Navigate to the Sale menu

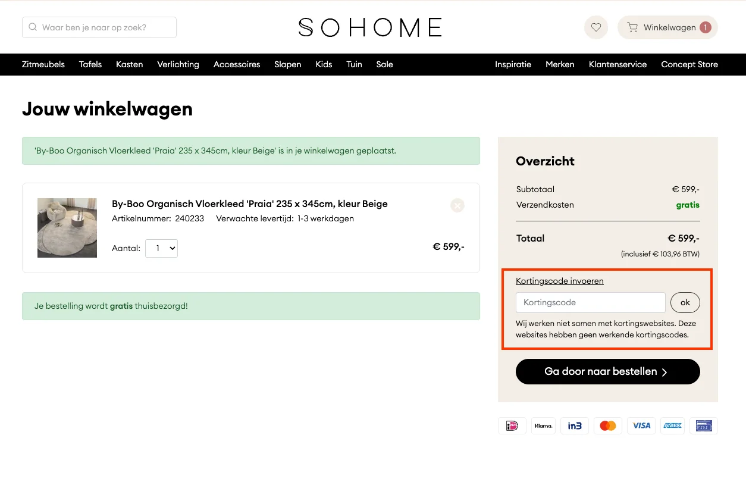tap(384, 64)
